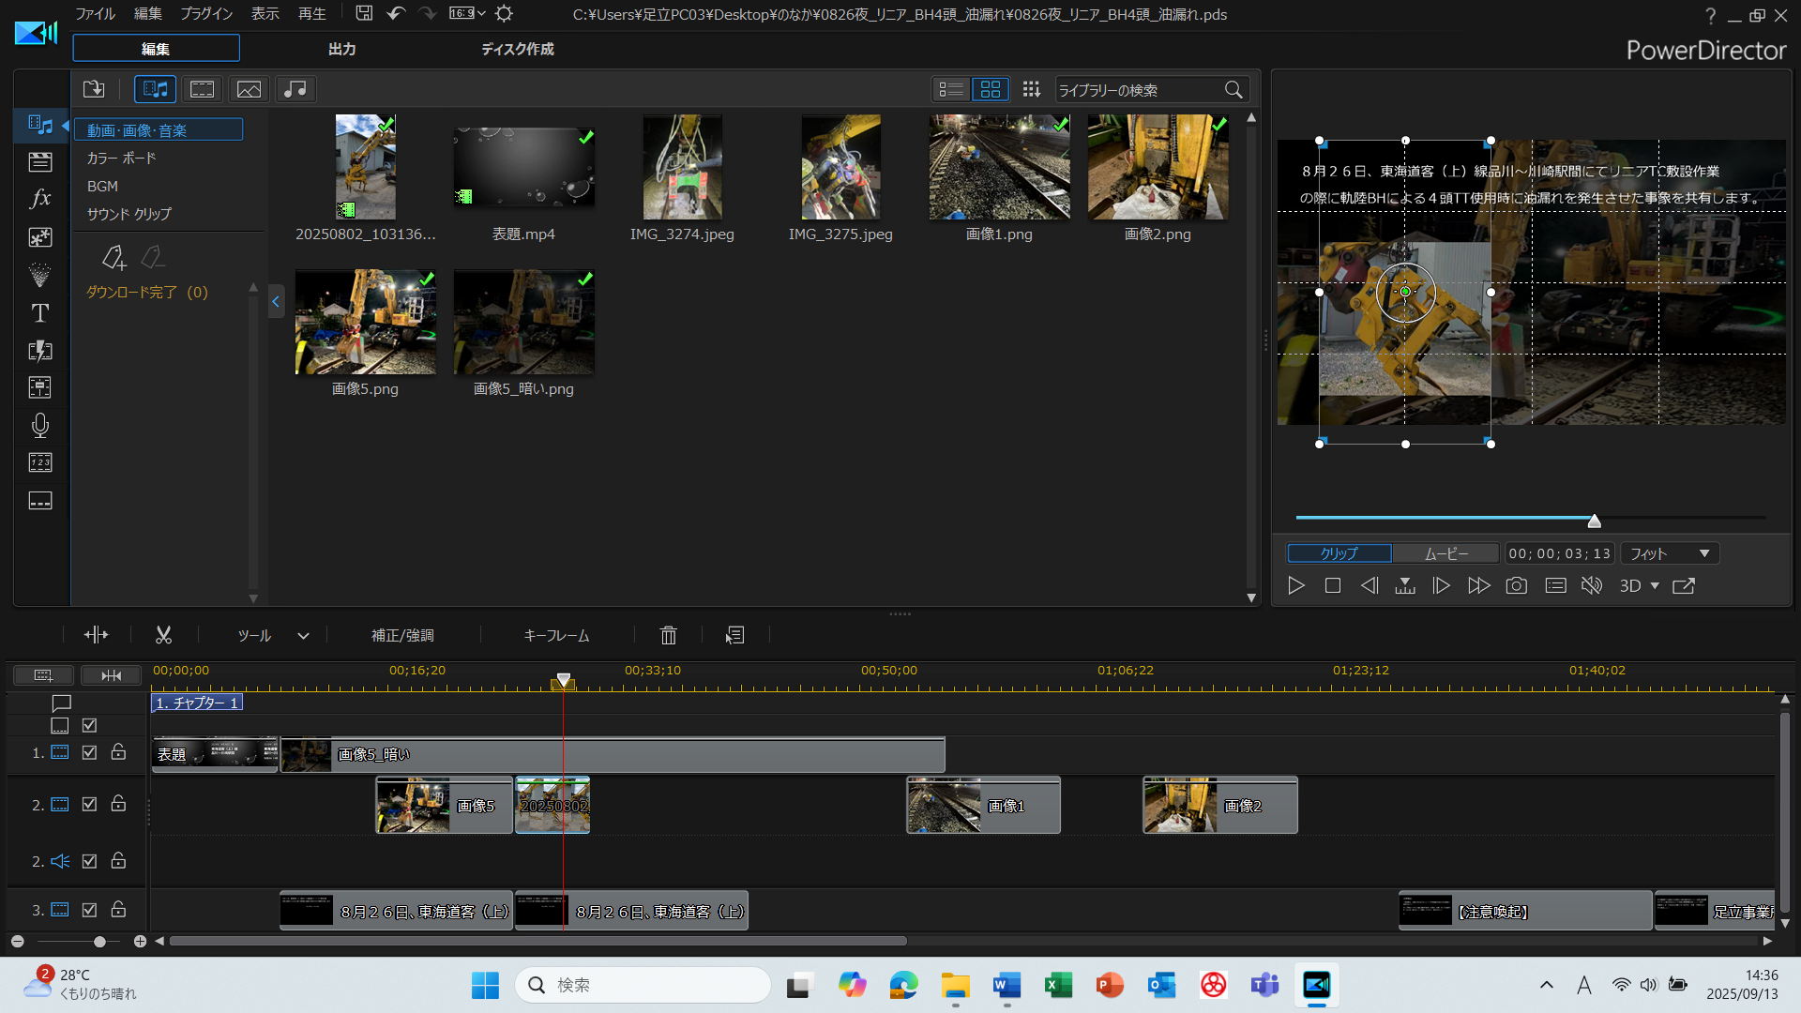Toggle track 3 video enable checkbox
The width and height of the screenshot is (1801, 1013).
(89, 910)
